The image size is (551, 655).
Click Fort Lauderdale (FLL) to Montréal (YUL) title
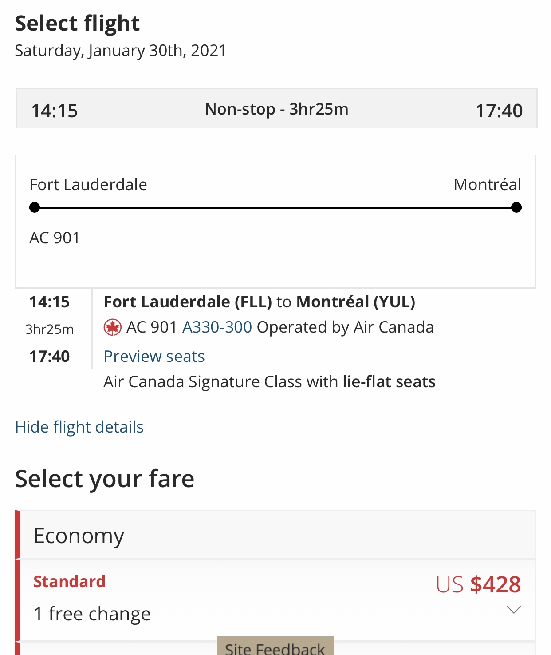[x=260, y=302]
